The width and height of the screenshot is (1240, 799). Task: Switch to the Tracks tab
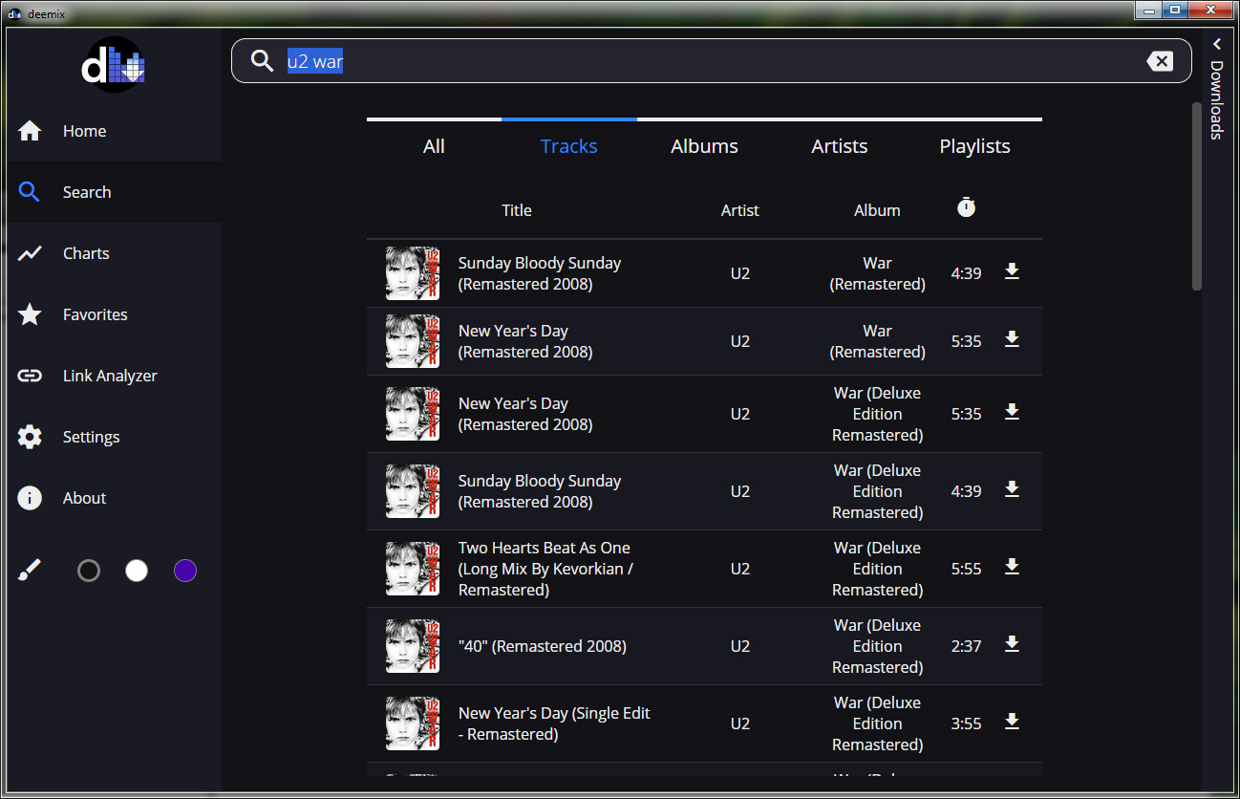(x=569, y=146)
